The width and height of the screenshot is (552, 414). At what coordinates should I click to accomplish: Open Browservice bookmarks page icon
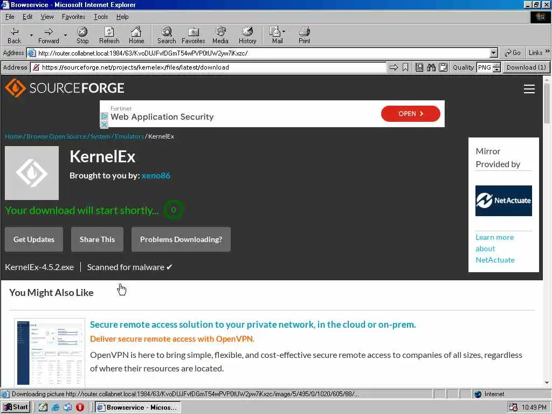click(419, 67)
